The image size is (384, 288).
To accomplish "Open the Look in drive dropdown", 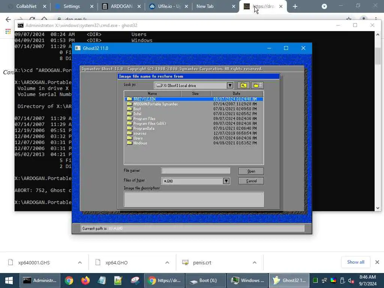I will point(230,85).
